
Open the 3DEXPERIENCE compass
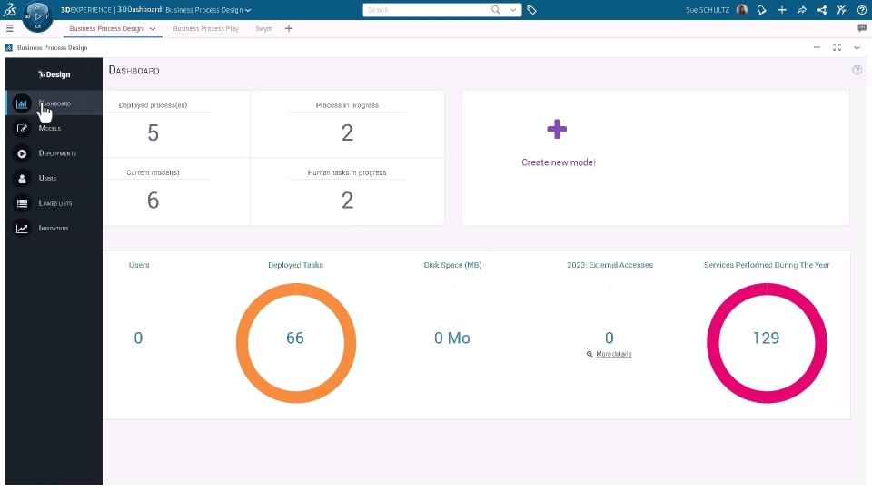pos(37,16)
